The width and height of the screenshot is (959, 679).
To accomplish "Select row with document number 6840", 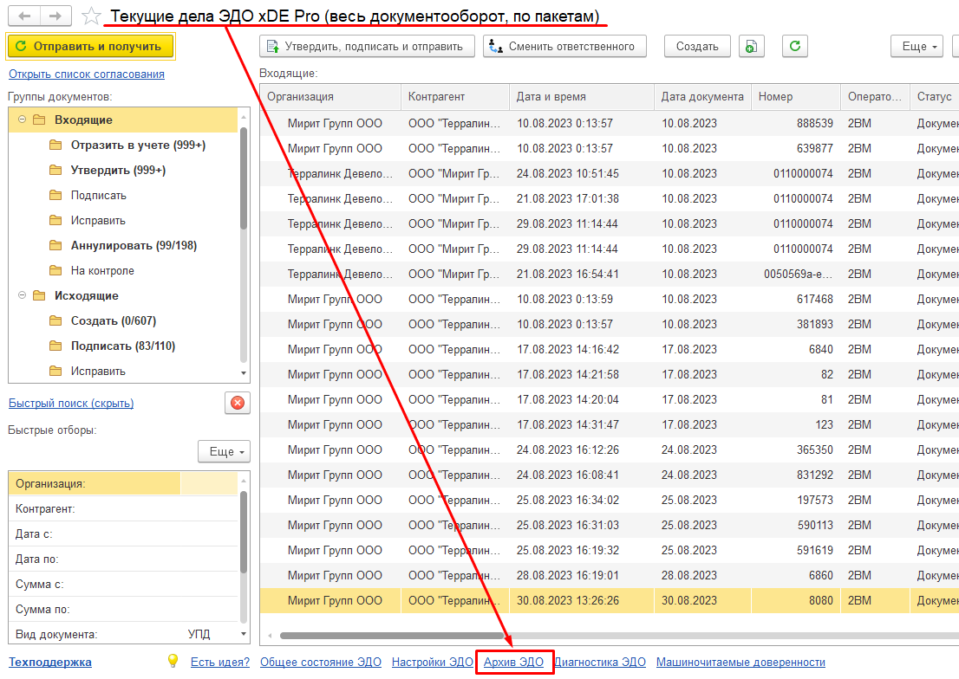I will pyautogui.click(x=610, y=349).
